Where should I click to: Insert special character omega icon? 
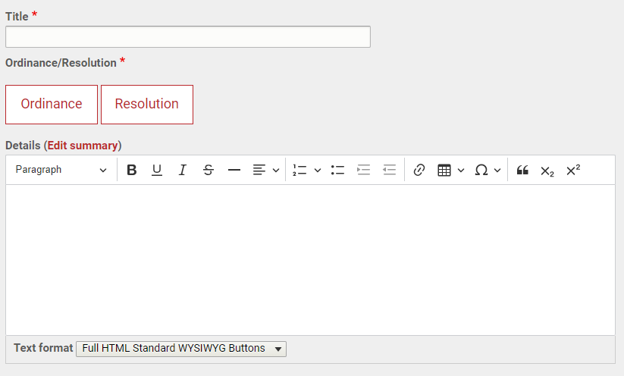point(481,170)
